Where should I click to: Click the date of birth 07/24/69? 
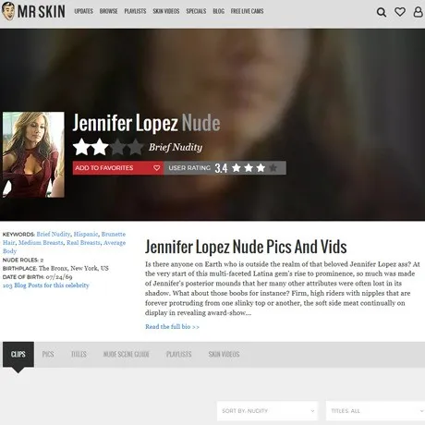[x=59, y=277]
